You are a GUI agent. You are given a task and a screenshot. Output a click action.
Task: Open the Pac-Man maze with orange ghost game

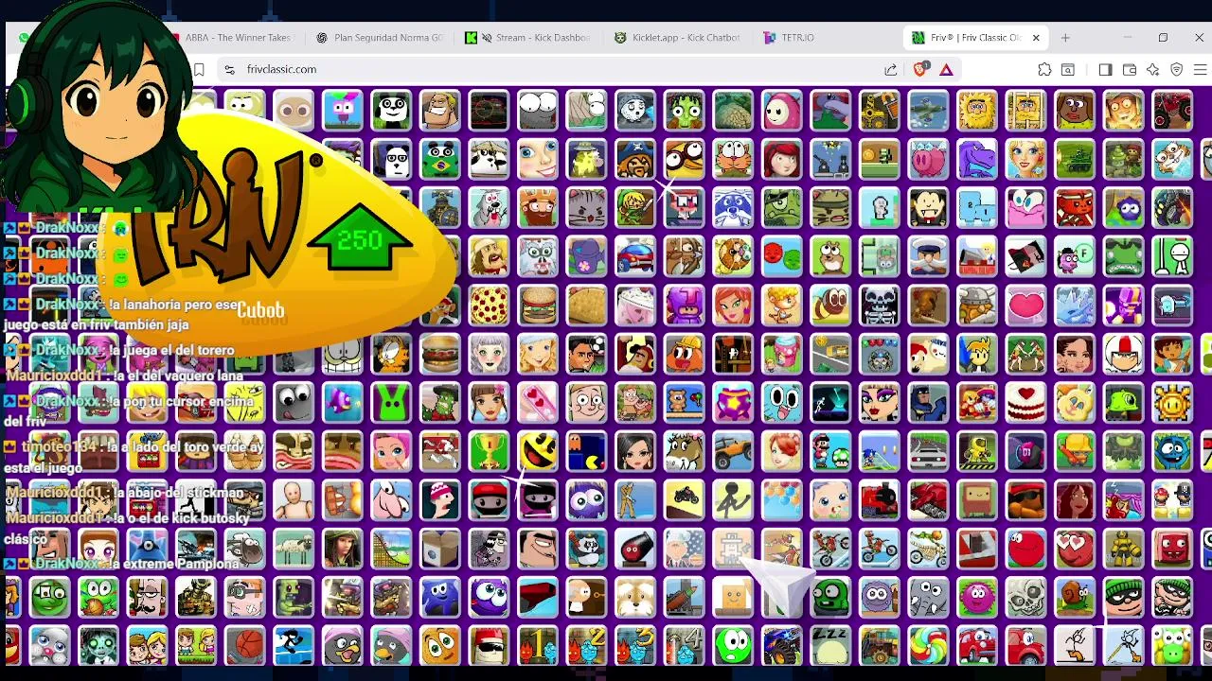pos(586,451)
